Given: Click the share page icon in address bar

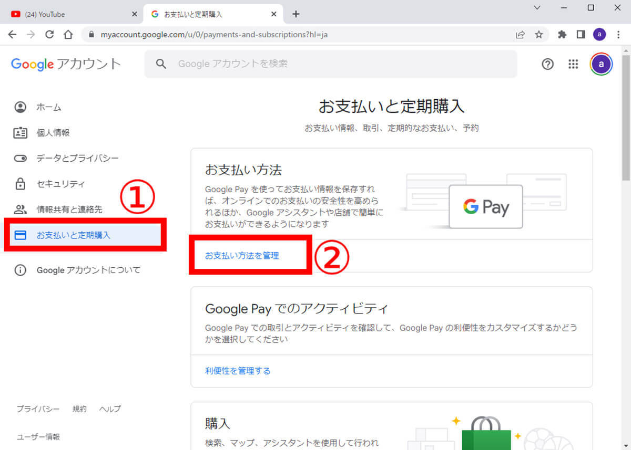Looking at the screenshot, I should (x=520, y=35).
